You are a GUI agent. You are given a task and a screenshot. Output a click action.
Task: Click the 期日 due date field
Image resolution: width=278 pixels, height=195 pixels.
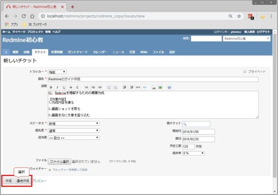198,139
